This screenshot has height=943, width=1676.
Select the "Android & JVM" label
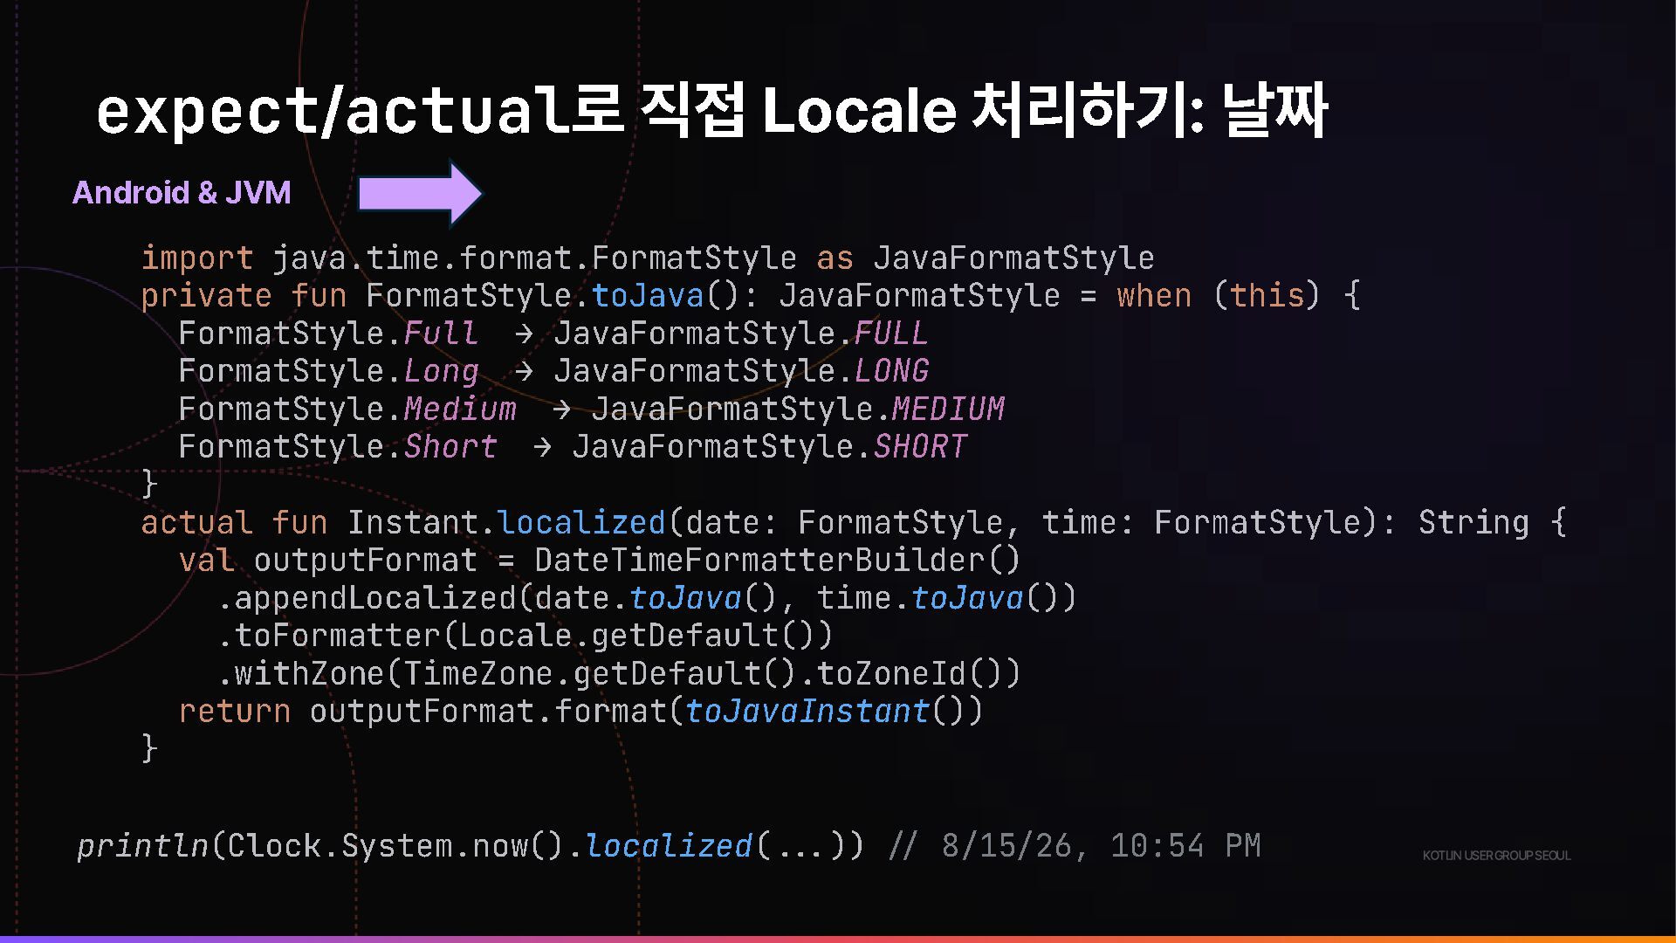tap(182, 192)
